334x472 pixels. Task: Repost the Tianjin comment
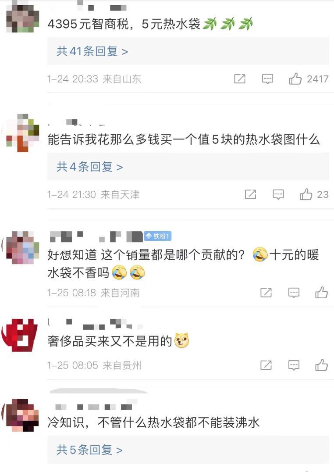(x=250, y=194)
